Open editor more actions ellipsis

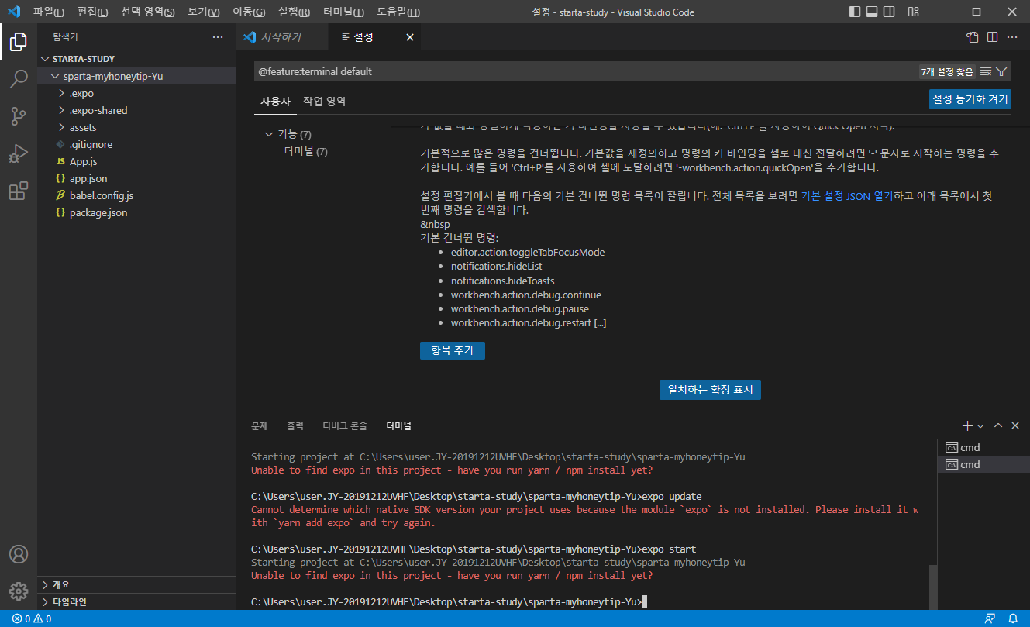tap(1012, 37)
